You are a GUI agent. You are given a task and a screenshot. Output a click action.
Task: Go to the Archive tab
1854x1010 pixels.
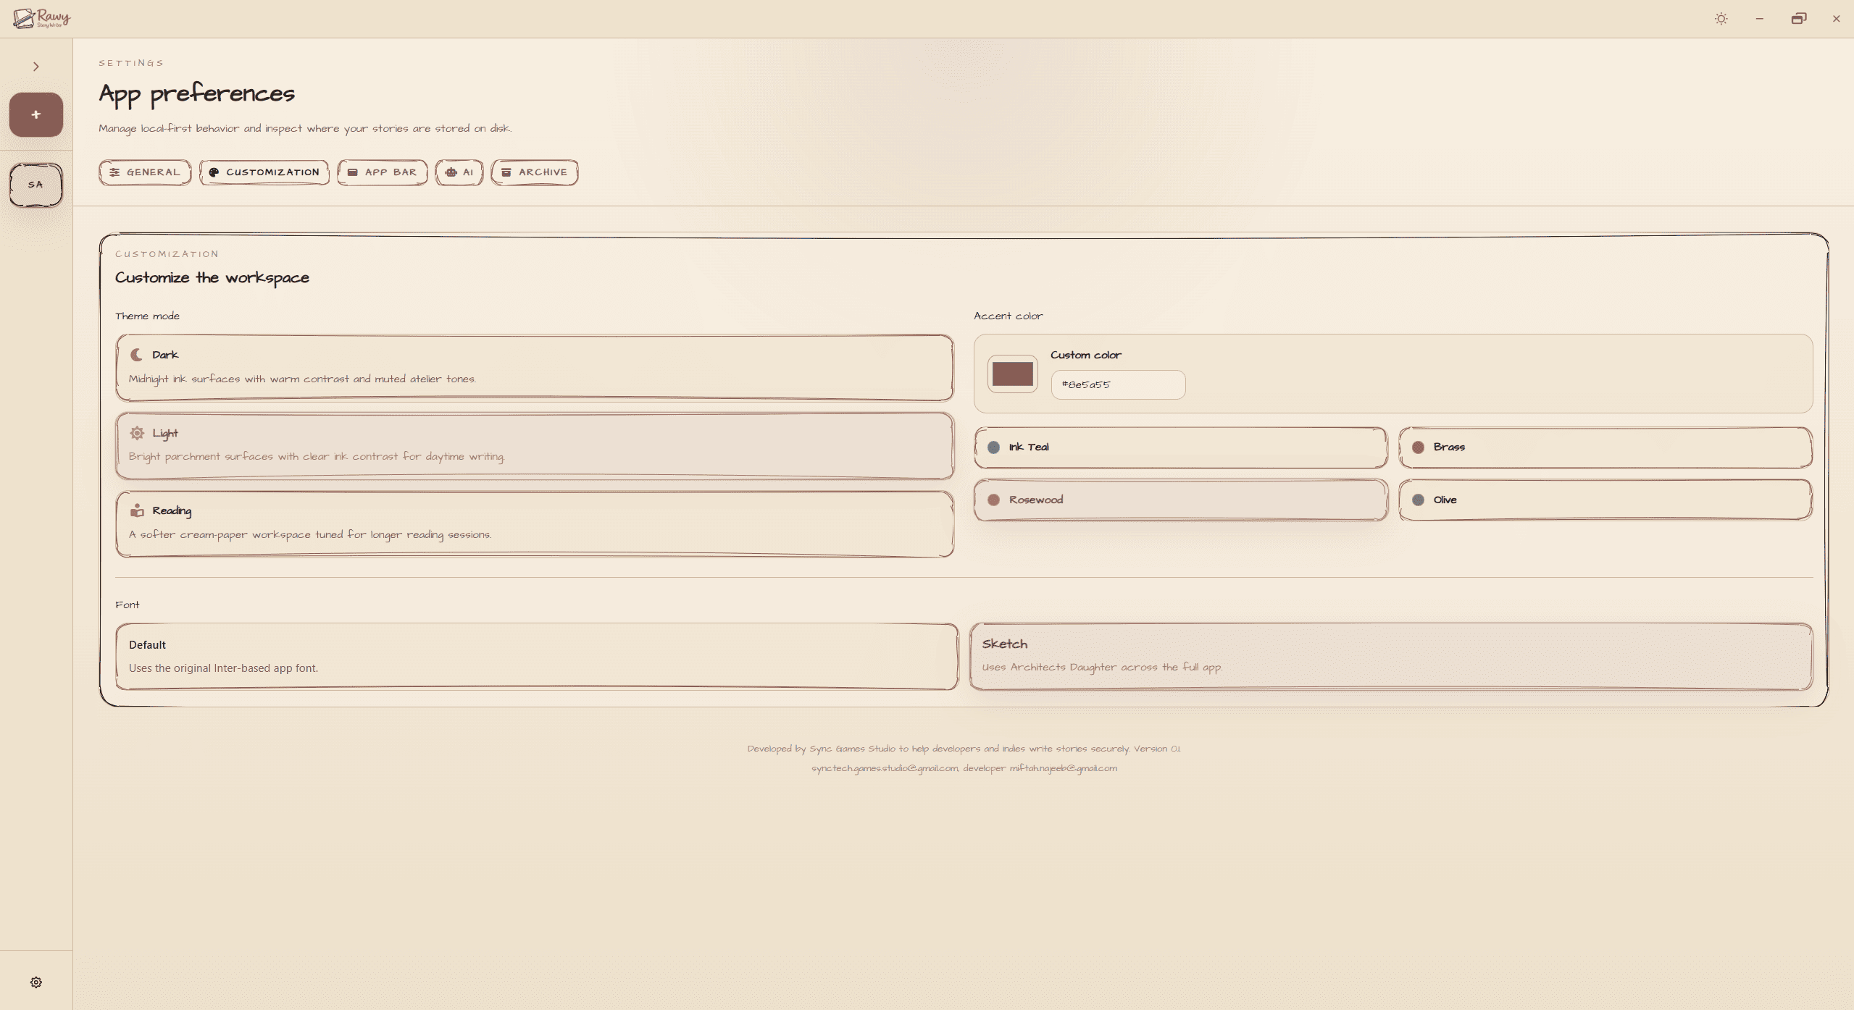[x=535, y=172]
